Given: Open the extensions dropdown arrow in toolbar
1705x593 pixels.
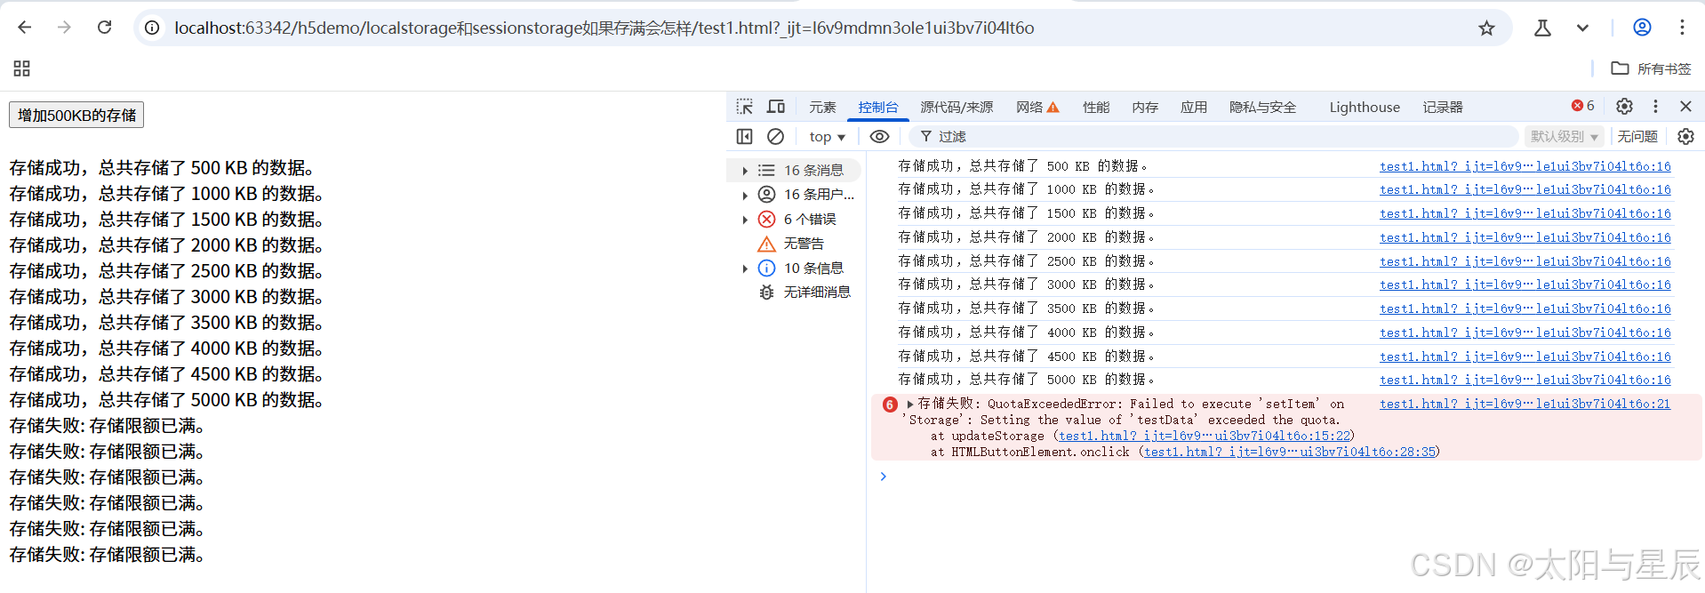Looking at the screenshot, I should tap(1582, 28).
